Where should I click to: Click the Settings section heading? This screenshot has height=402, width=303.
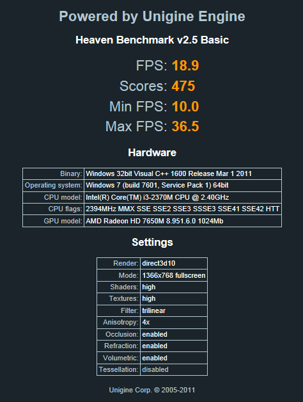click(152, 242)
